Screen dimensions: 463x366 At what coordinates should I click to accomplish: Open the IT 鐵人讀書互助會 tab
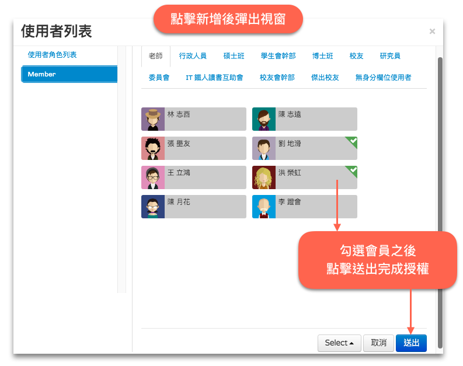[x=214, y=78]
